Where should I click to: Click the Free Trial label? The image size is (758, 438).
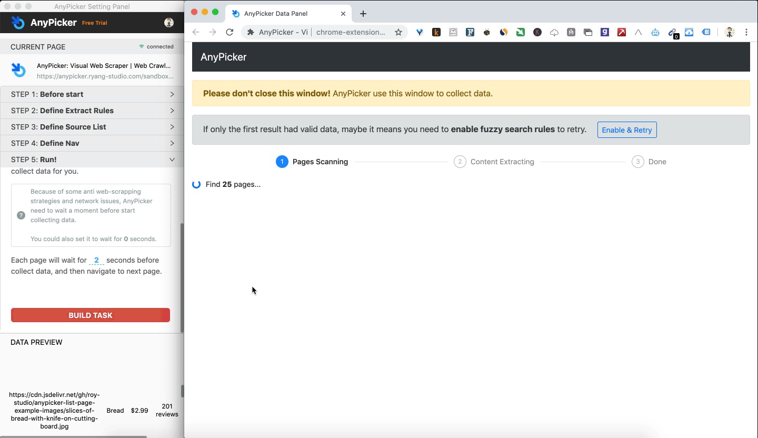(x=95, y=23)
